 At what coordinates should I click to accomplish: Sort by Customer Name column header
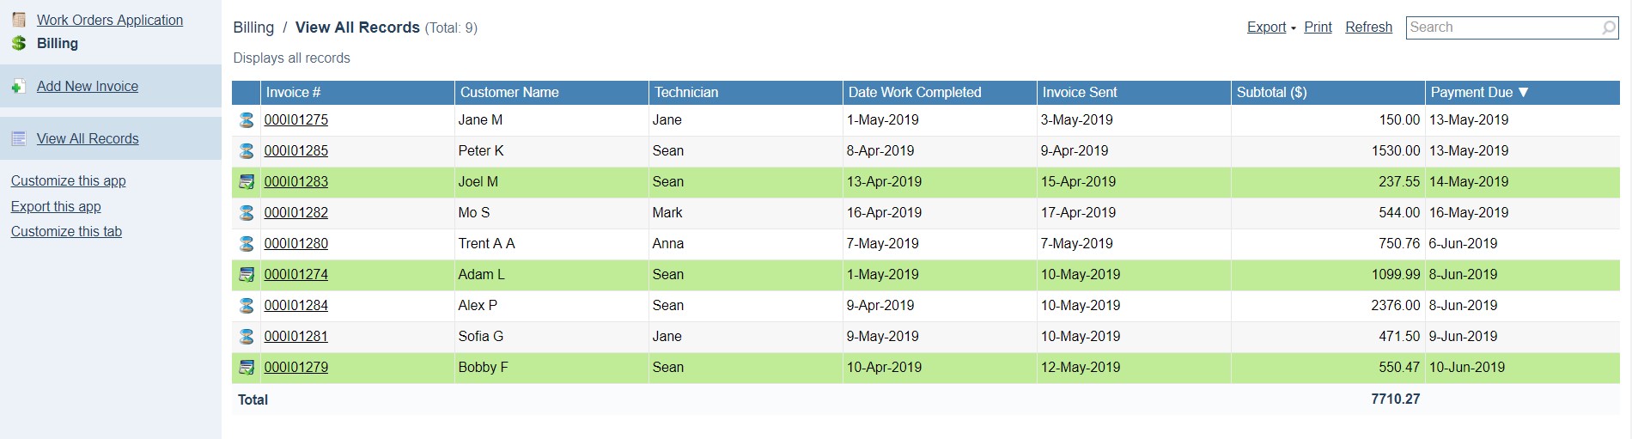[x=509, y=93]
